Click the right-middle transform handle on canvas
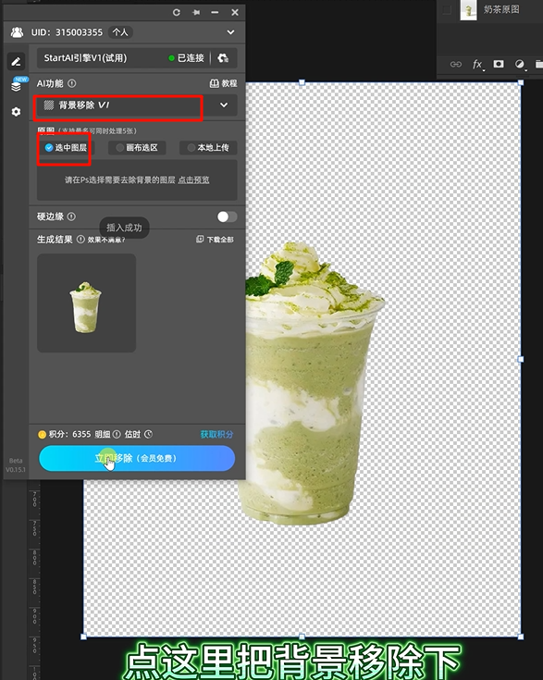The image size is (543, 680). coord(521,359)
